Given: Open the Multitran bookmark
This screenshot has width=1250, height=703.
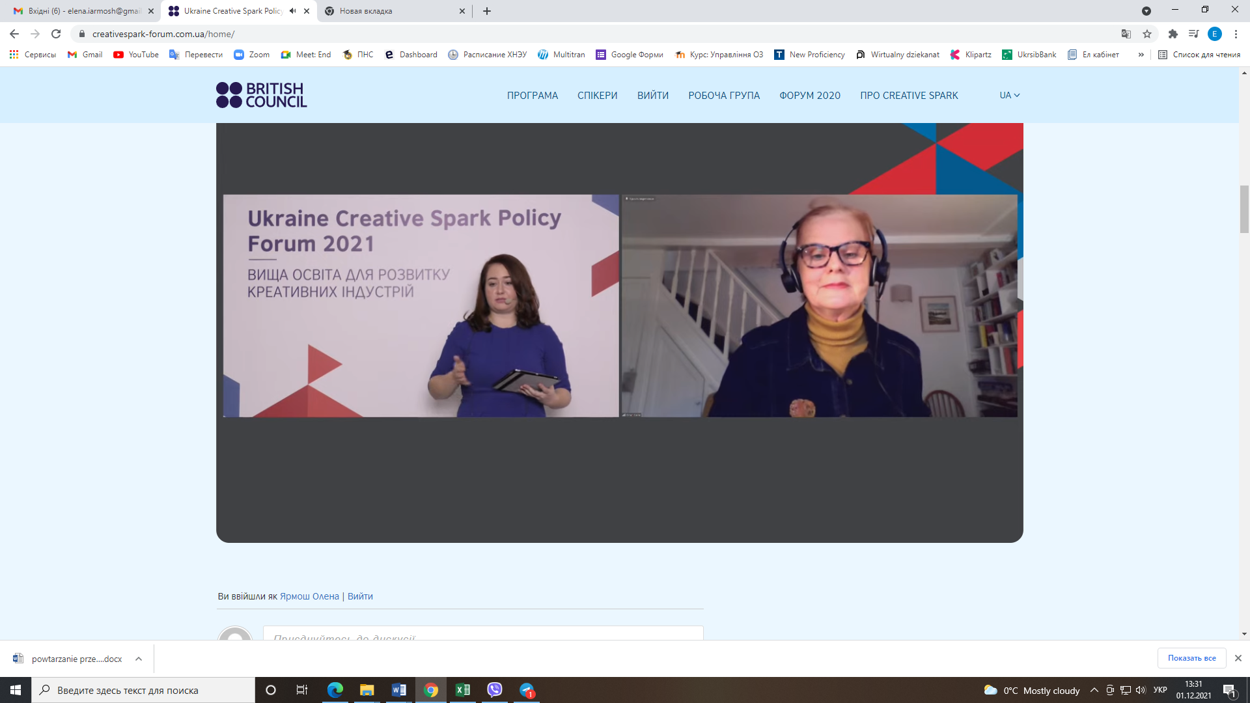Looking at the screenshot, I should (x=561, y=55).
